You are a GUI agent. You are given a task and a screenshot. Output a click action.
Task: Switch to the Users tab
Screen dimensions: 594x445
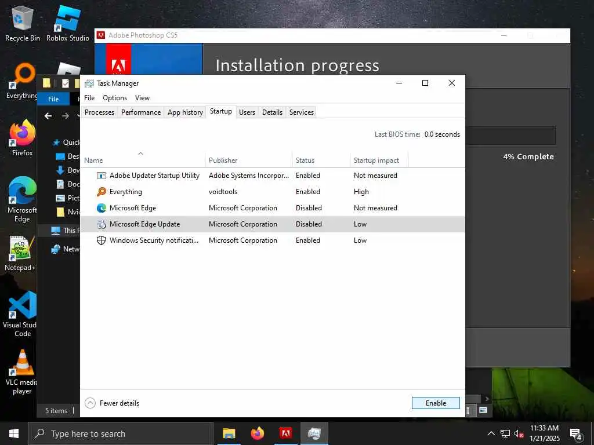247,112
